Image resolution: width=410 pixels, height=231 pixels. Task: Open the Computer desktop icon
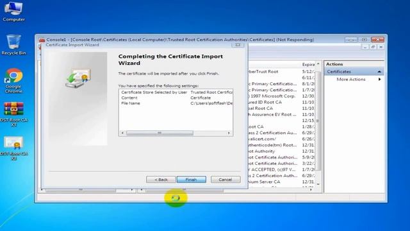[x=13, y=12]
